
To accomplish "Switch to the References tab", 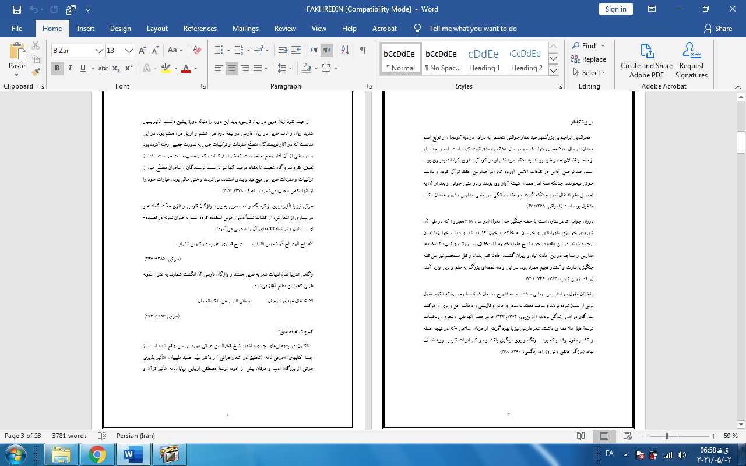I will point(200,29).
